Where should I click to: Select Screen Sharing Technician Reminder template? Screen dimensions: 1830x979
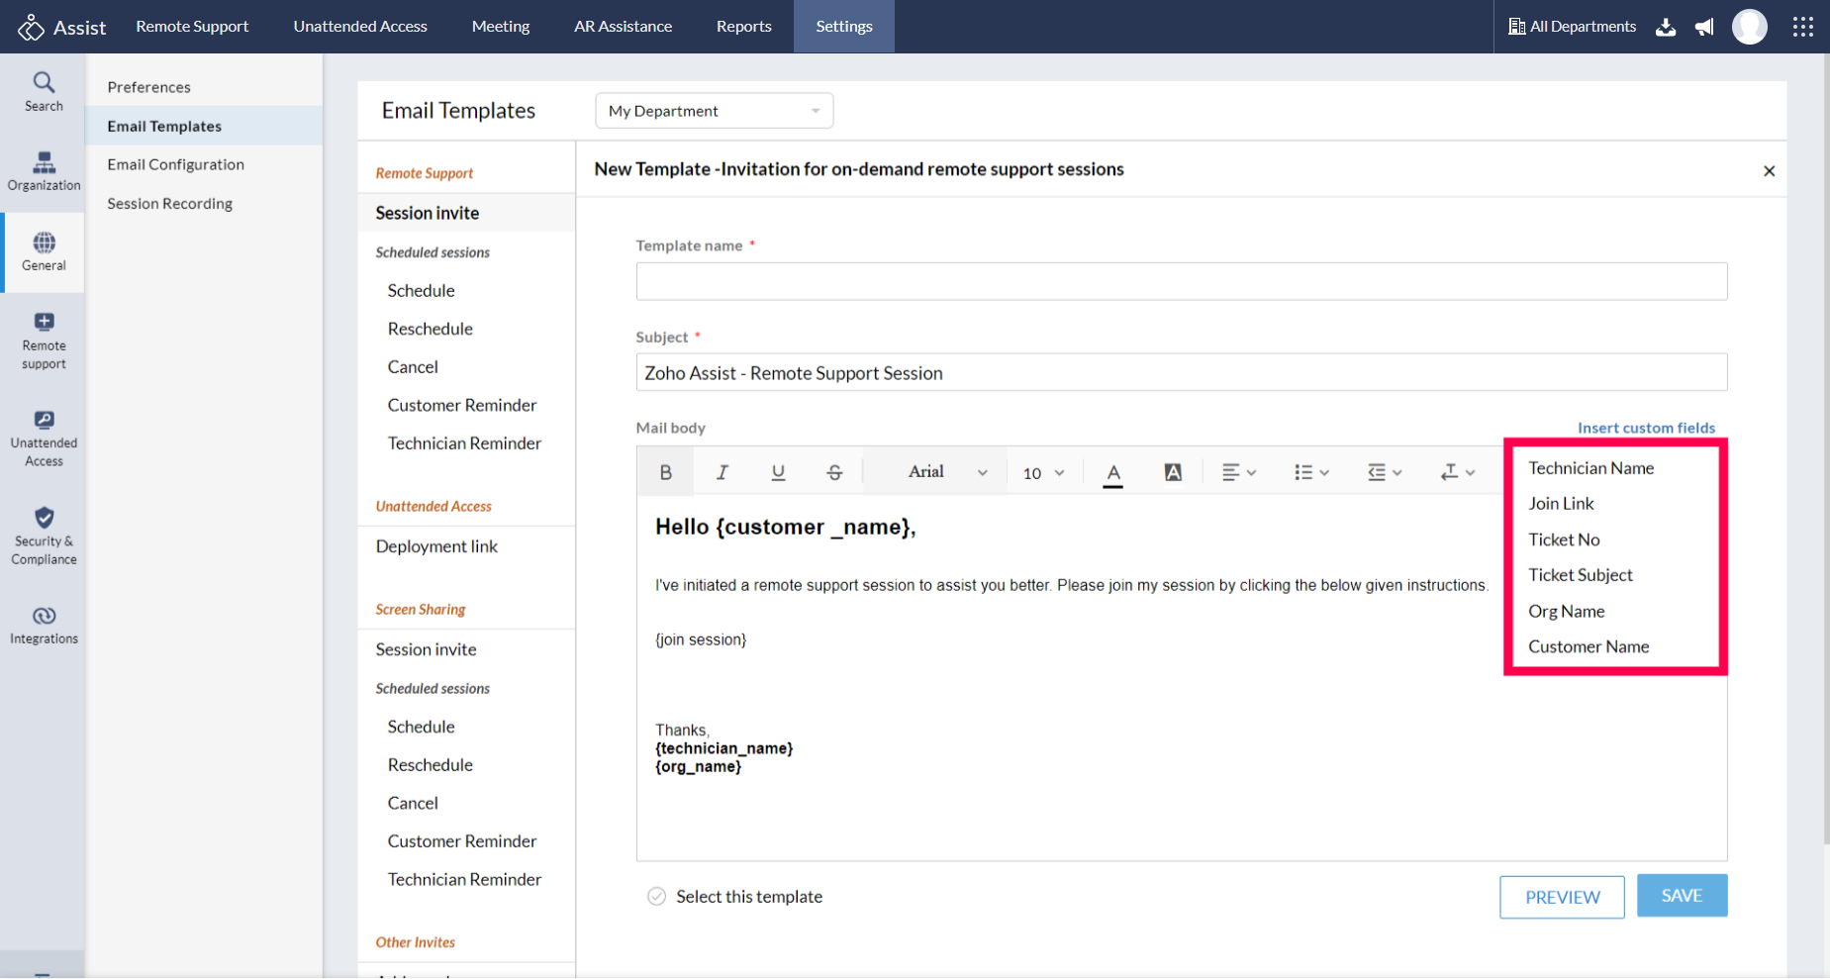pyautogui.click(x=464, y=880)
